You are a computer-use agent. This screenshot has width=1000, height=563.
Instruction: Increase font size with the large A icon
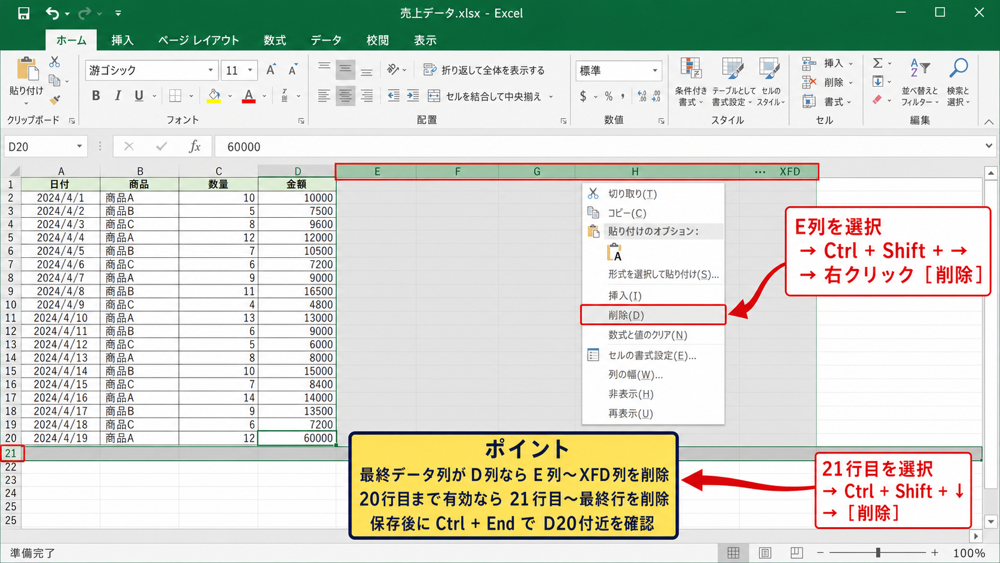[x=271, y=70]
